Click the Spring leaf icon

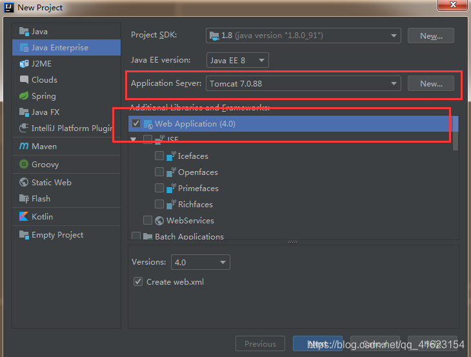coord(24,96)
